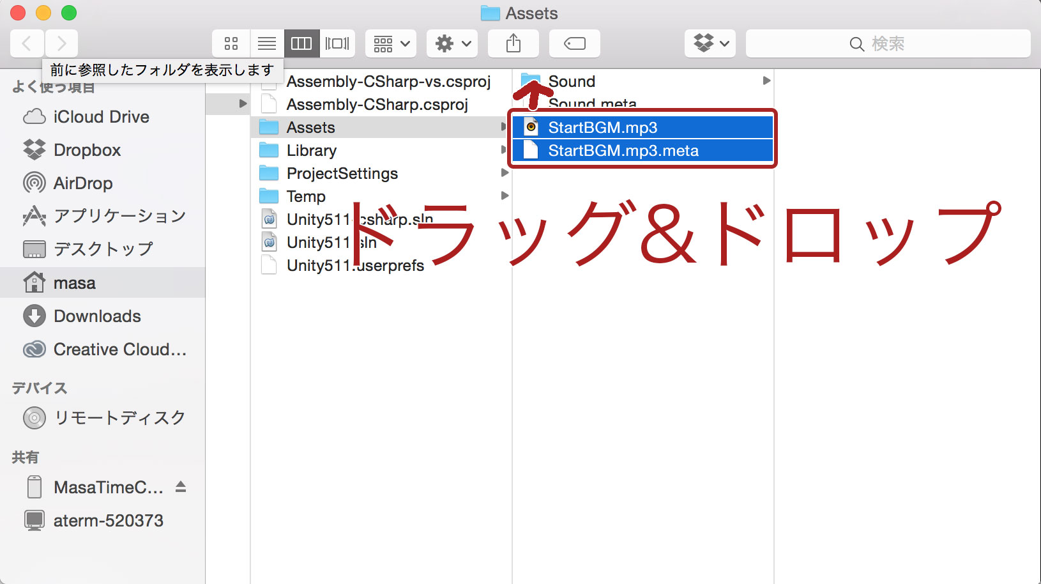Screen dimensions: 1041x584
Task: Open the arrange items dropdown
Action: click(x=391, y=43)
